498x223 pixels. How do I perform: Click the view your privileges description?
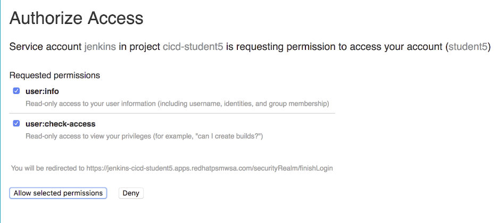coord(145,136)
